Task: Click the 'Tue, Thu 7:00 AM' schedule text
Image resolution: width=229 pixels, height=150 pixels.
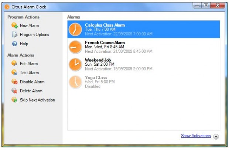Action: coord(100,29)
